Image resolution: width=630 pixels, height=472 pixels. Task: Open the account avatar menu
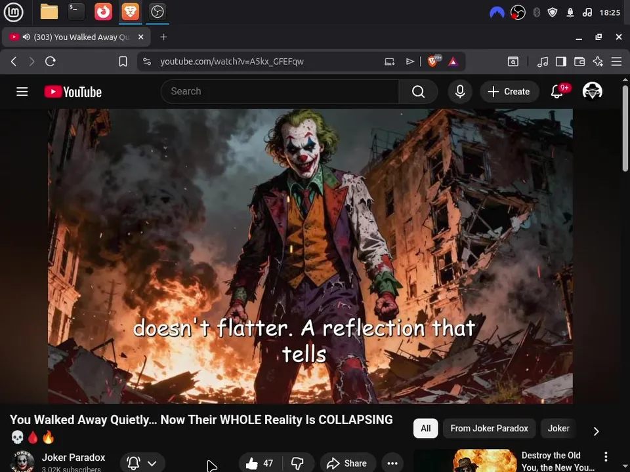[x=592, y=91]
